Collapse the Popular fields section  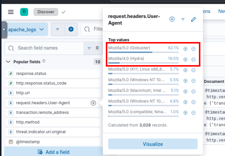point(8,62)
